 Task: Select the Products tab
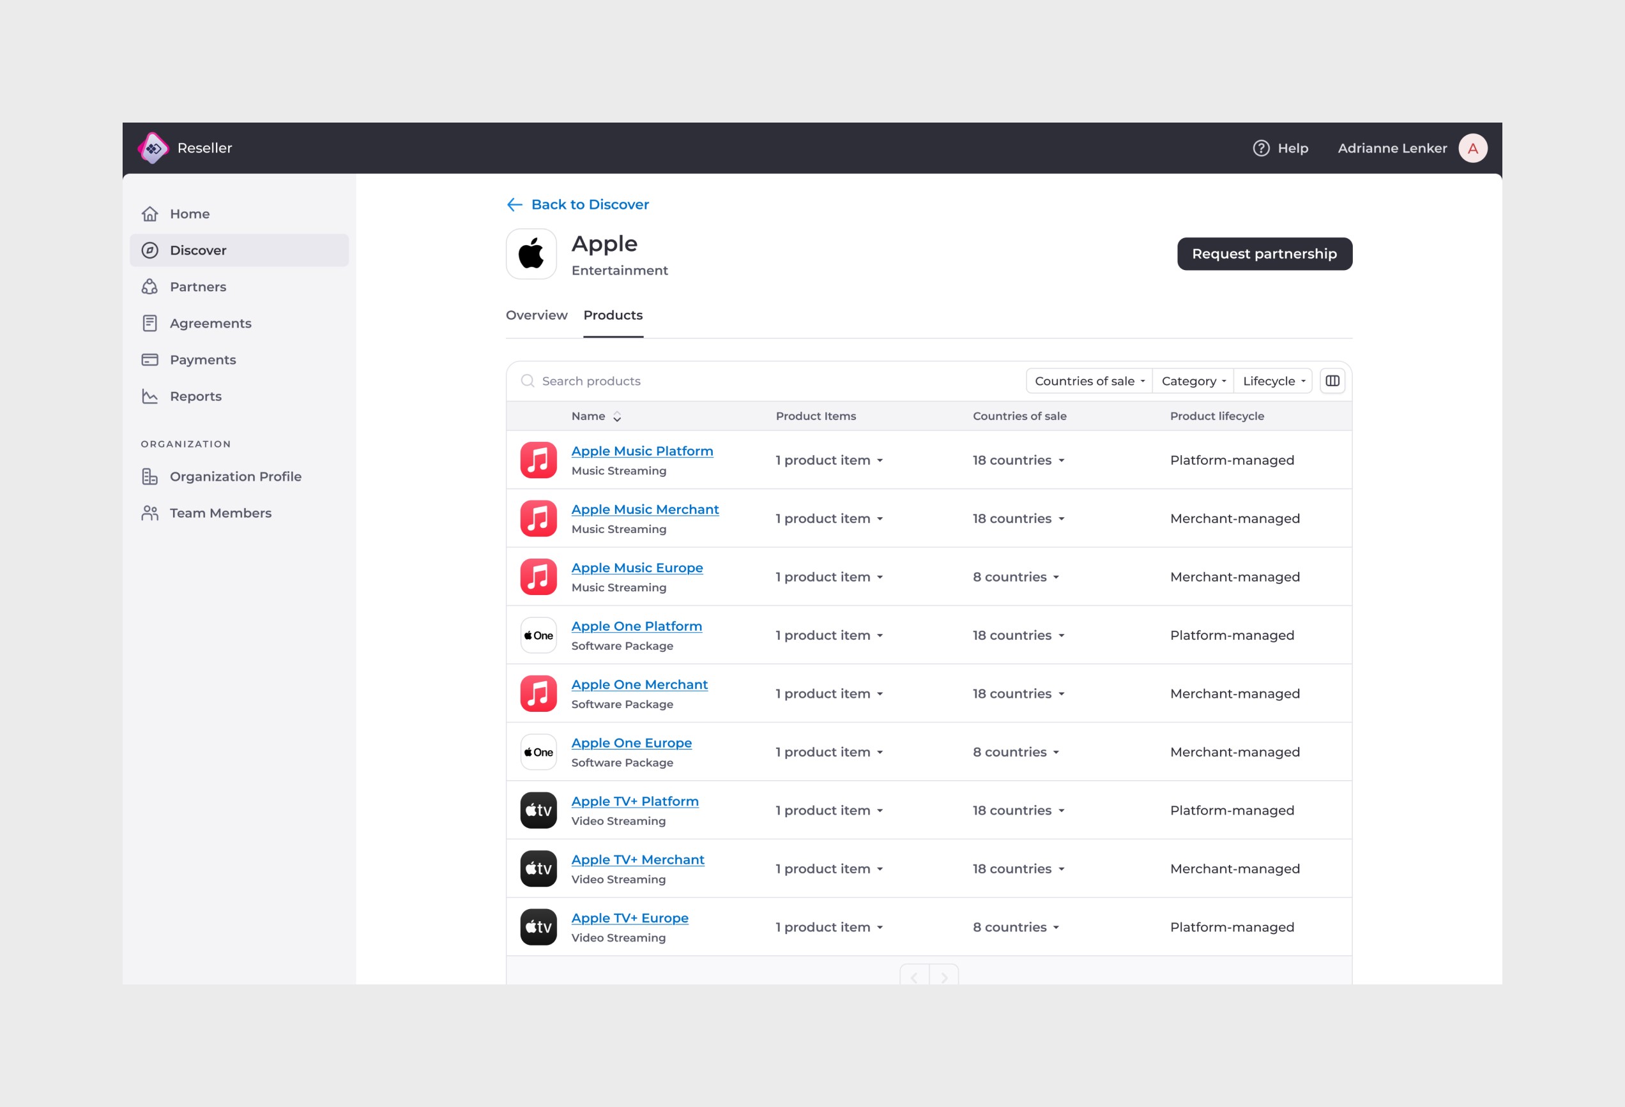(x=613, y=315)
